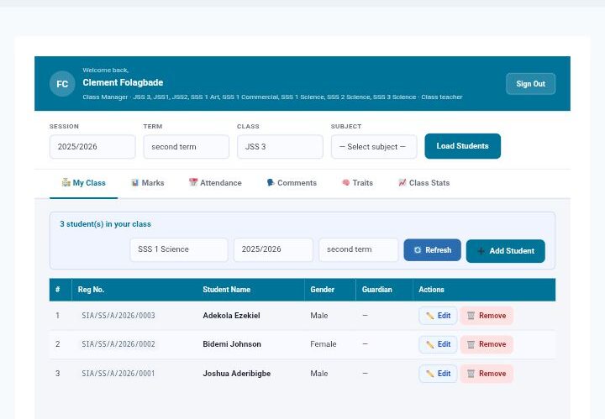Go to the Traits tab
The width and height of the screenshot is (605, 419).
[357, 183]
